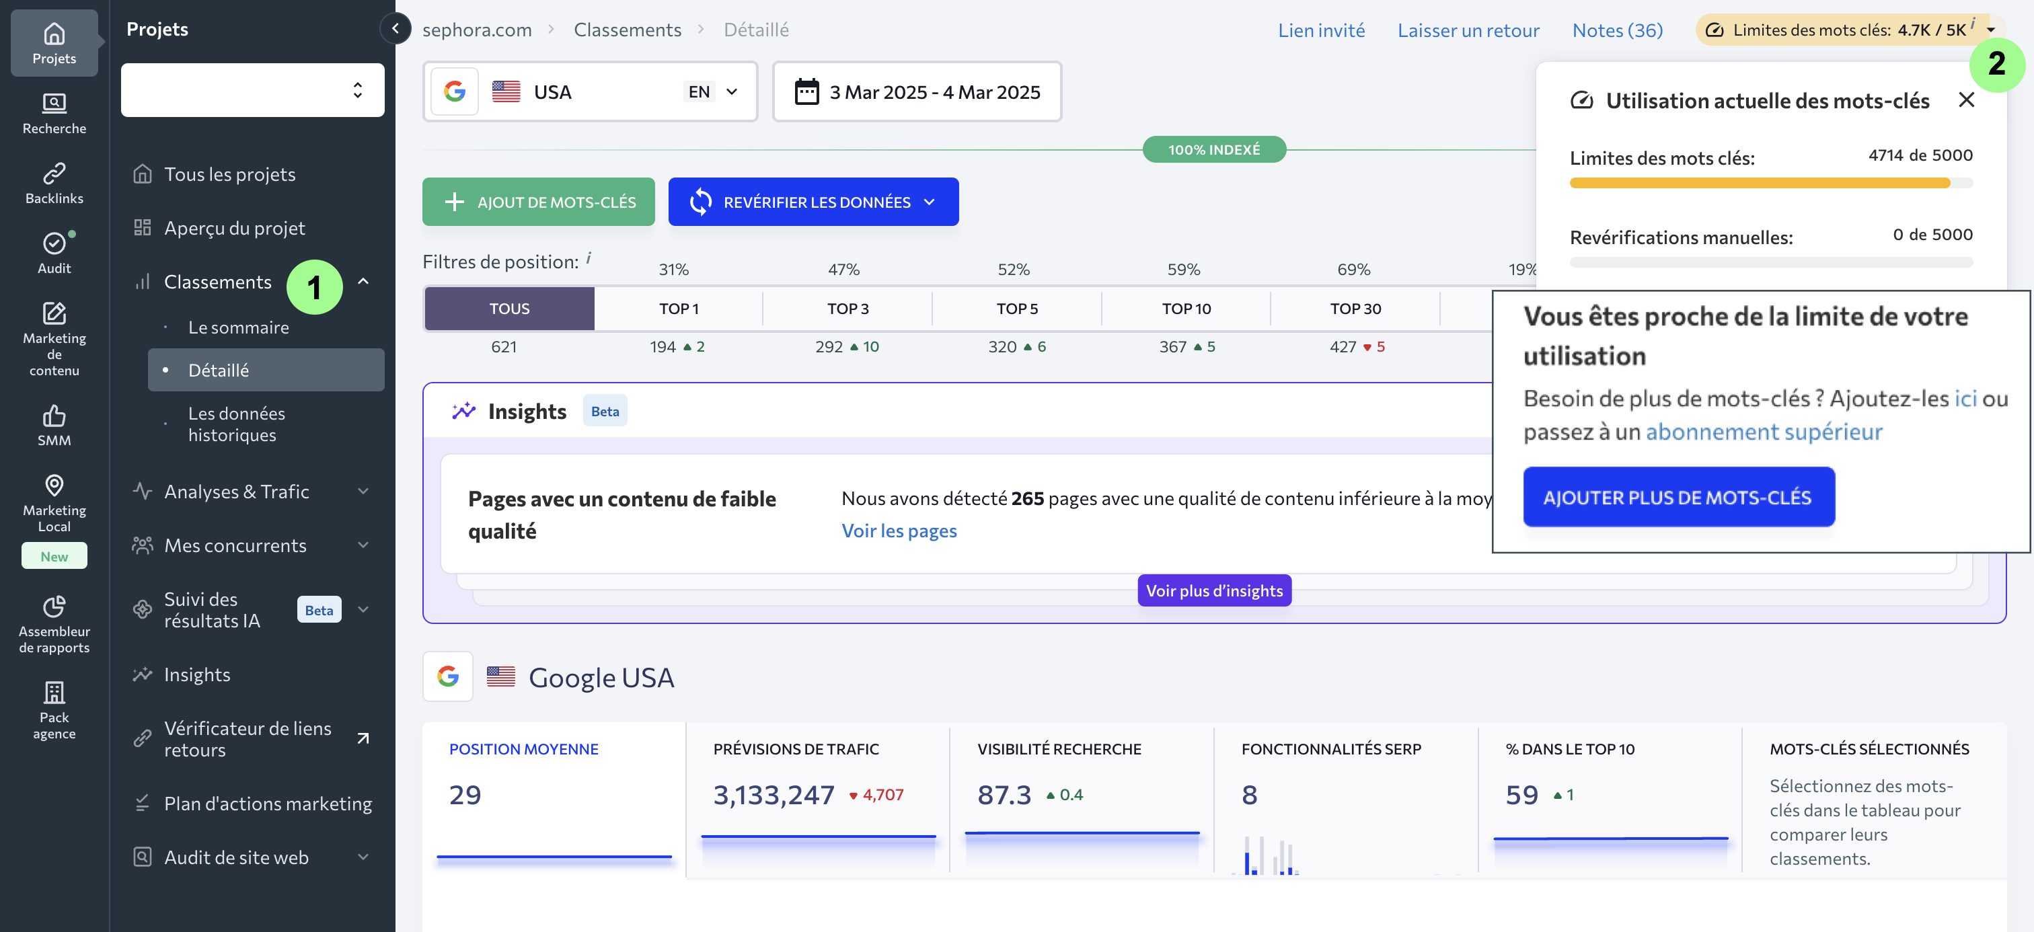Viewport: 2034px width, 932px height.
Task: Open the Voir les pages link
Action: 899,531
